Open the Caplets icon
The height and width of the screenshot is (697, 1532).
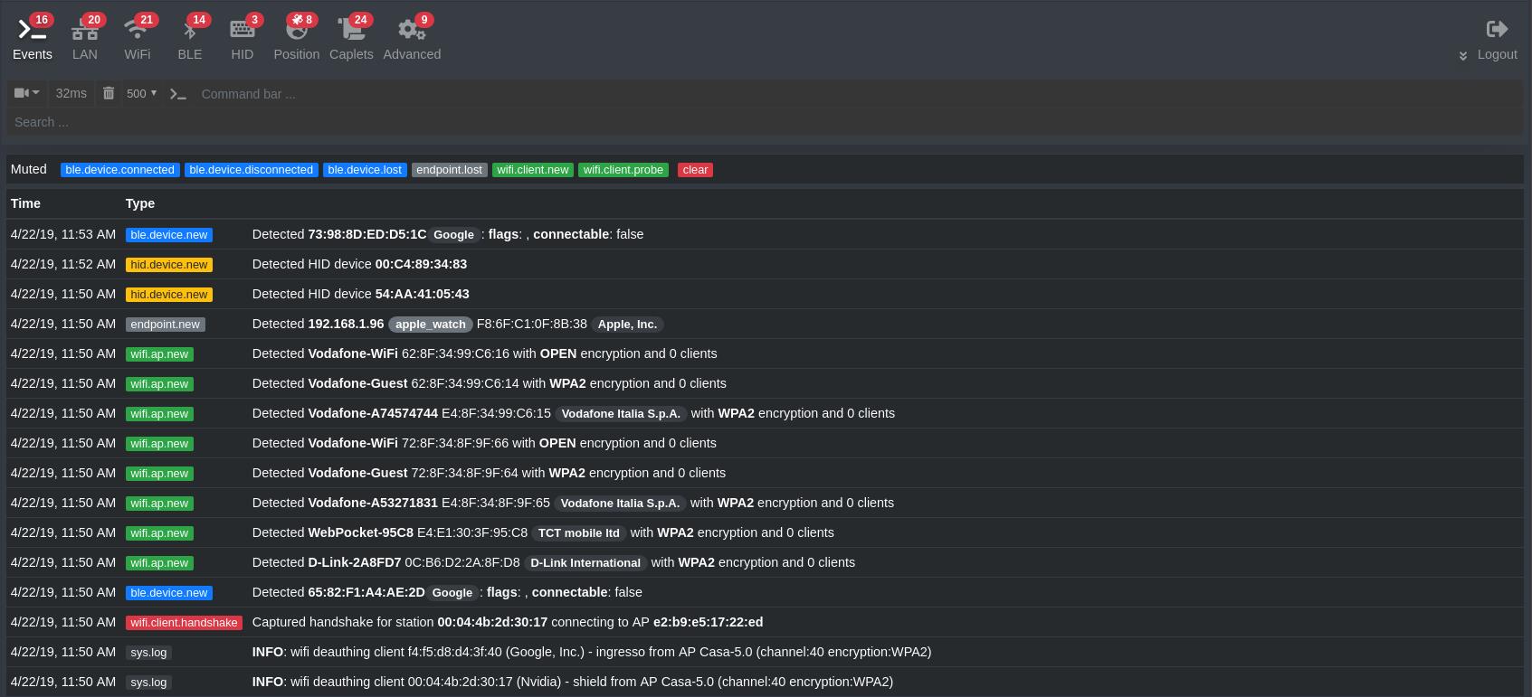(351, 30)
